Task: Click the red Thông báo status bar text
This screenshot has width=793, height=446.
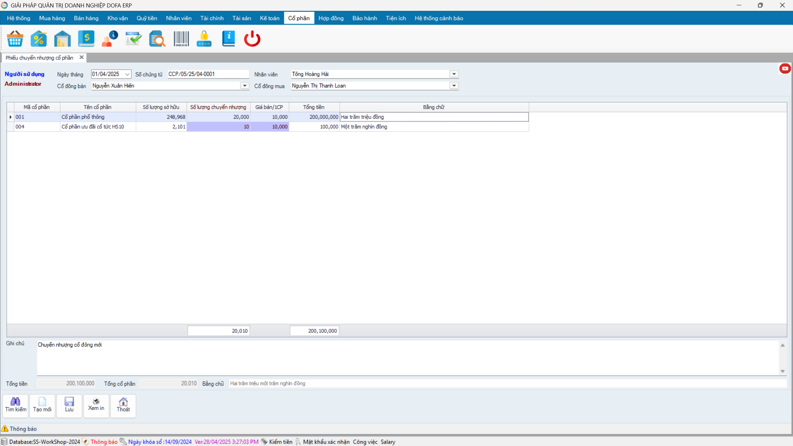Action: 104,442
